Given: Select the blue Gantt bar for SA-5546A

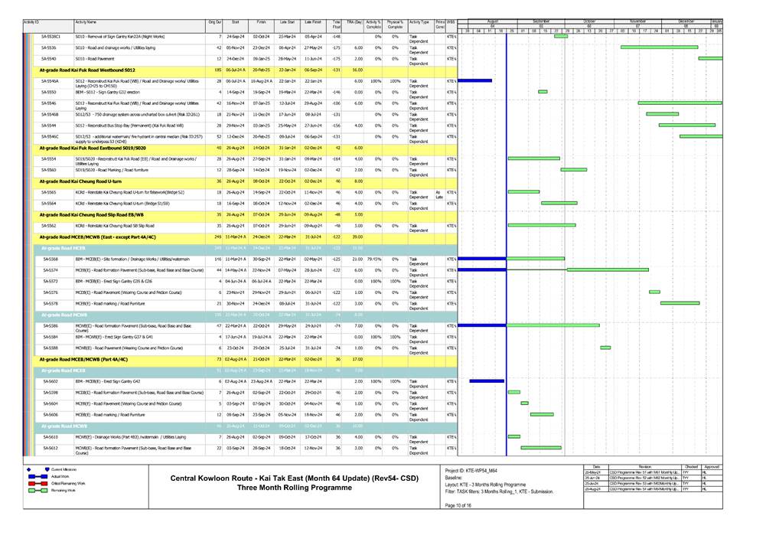Looking at the screenshot, I should click(x=474, y=80).
